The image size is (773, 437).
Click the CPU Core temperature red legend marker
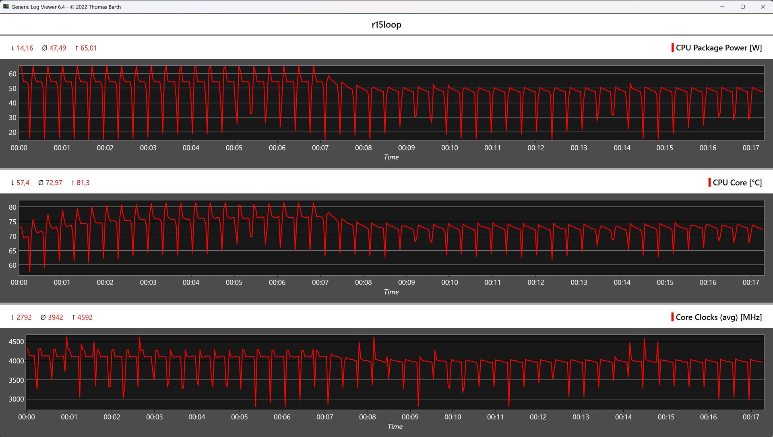click(x=709, y=182)
